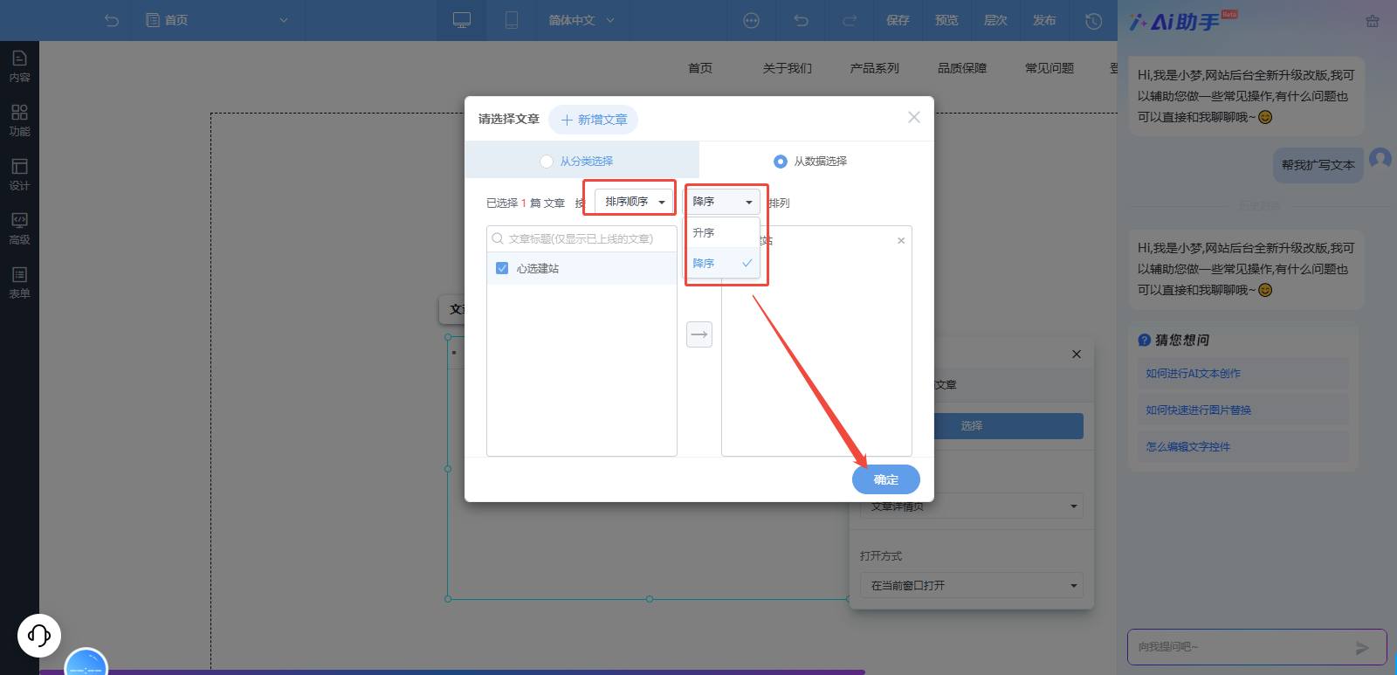Choose 升序 from the order list
Screen dimensions: 1397x675
(x=722, y=233)
